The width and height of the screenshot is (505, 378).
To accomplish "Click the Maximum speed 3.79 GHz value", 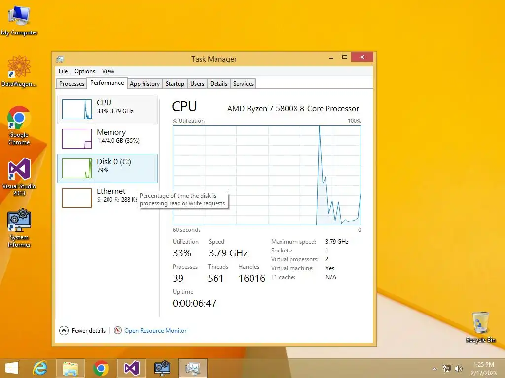I will 336,241.
